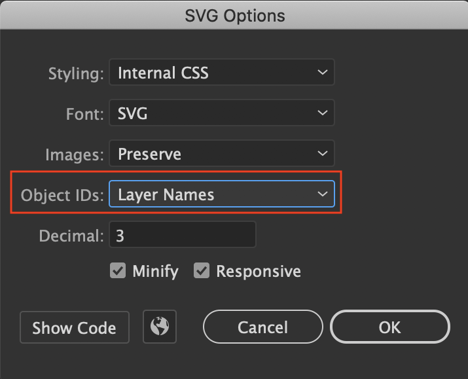
Task: Click the Show Code button
Action: click(x=75, y=327)
